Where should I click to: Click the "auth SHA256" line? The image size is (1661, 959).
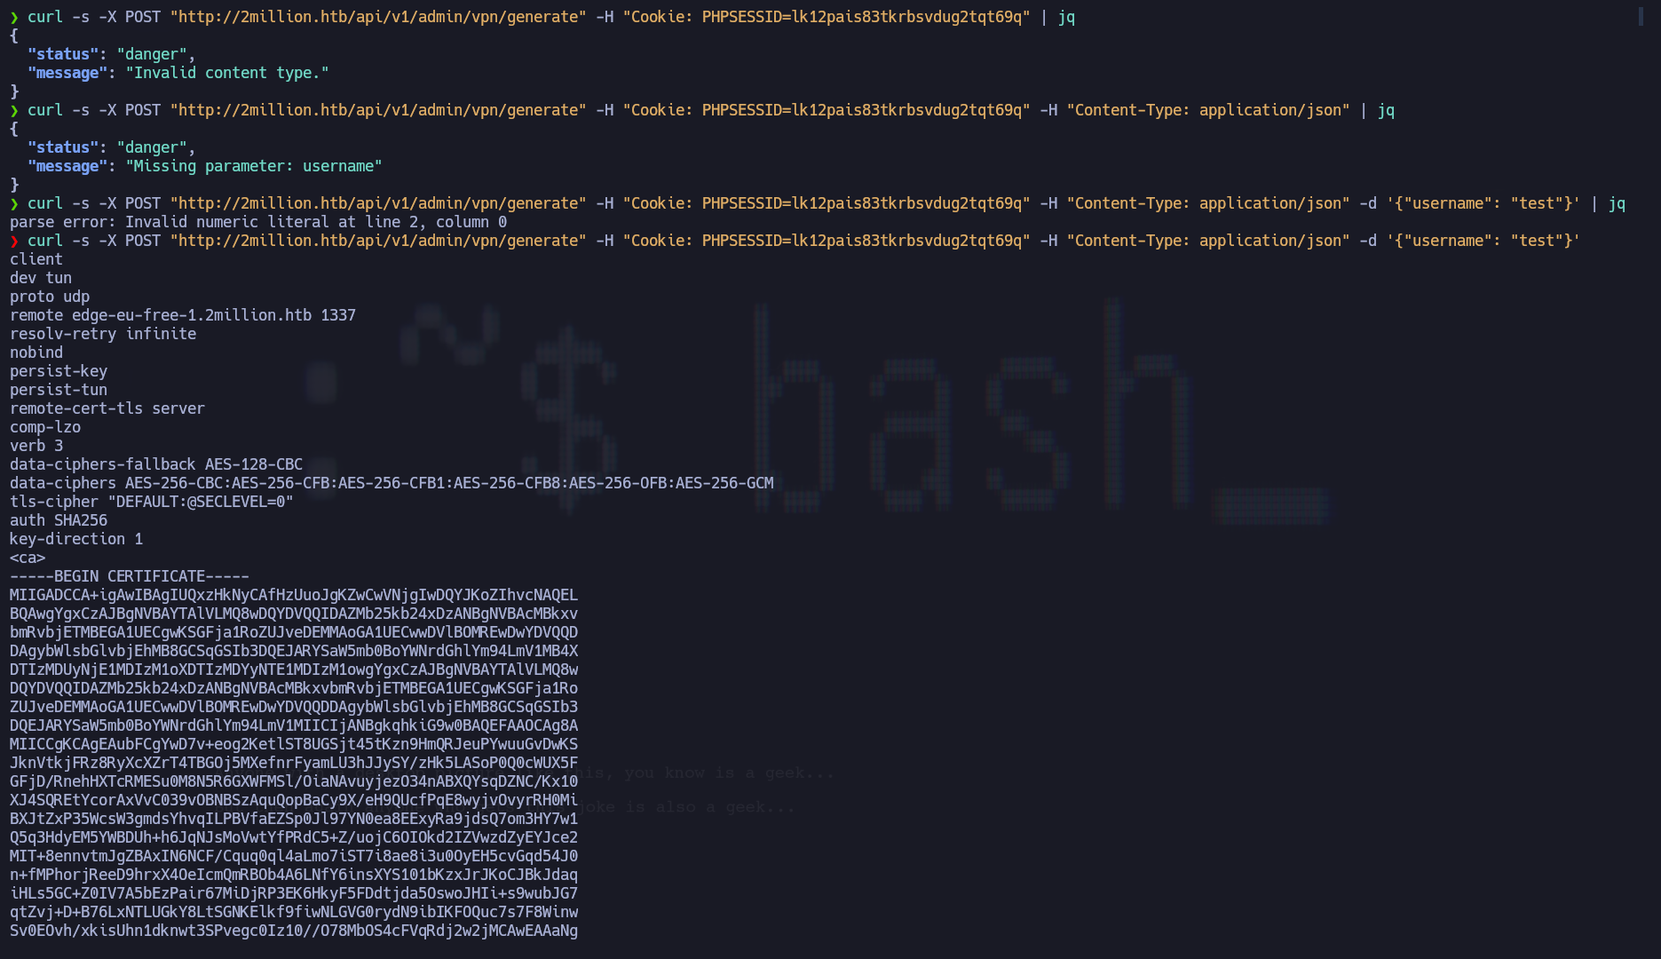[59, 520]
